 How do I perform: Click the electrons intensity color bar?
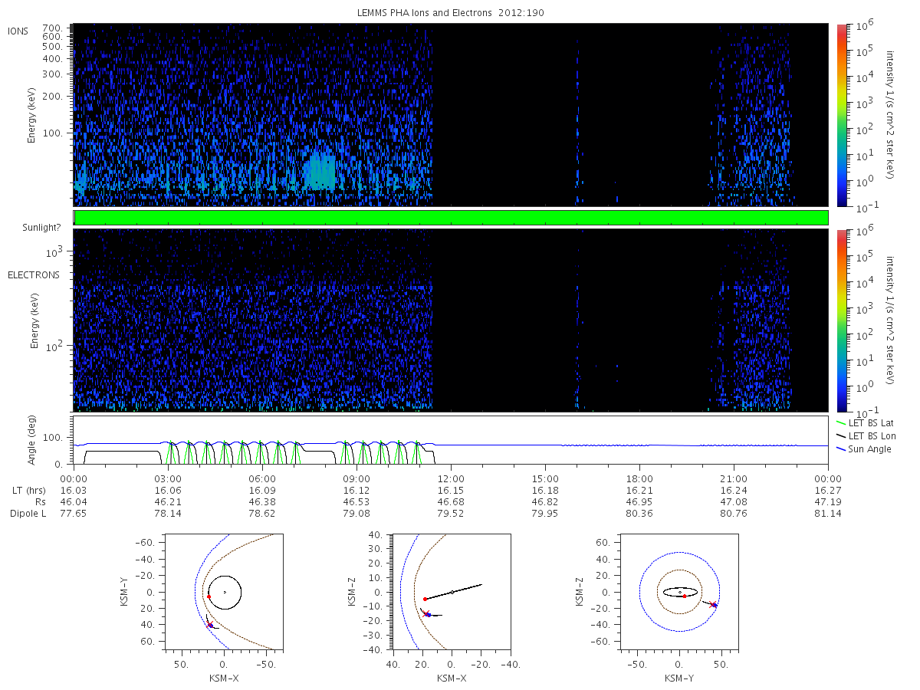coord(841,320)
